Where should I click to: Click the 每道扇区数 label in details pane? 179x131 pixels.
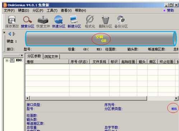tap(36, 123)
